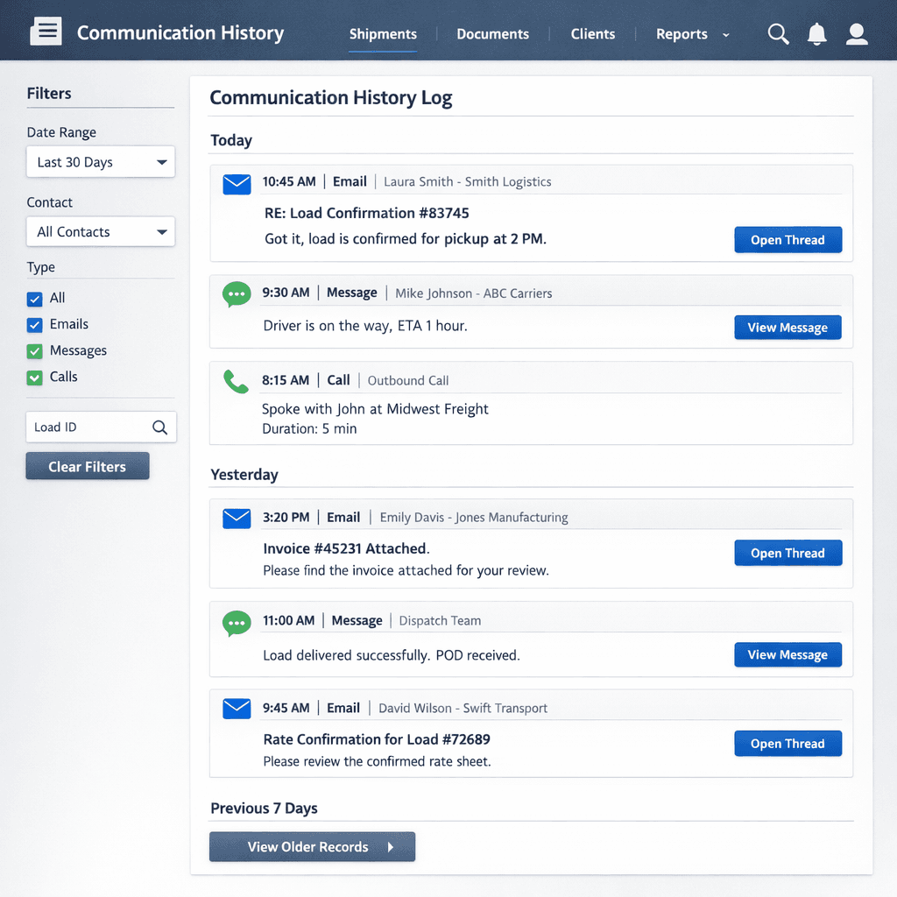Click View Older Records button

(312, 847)
